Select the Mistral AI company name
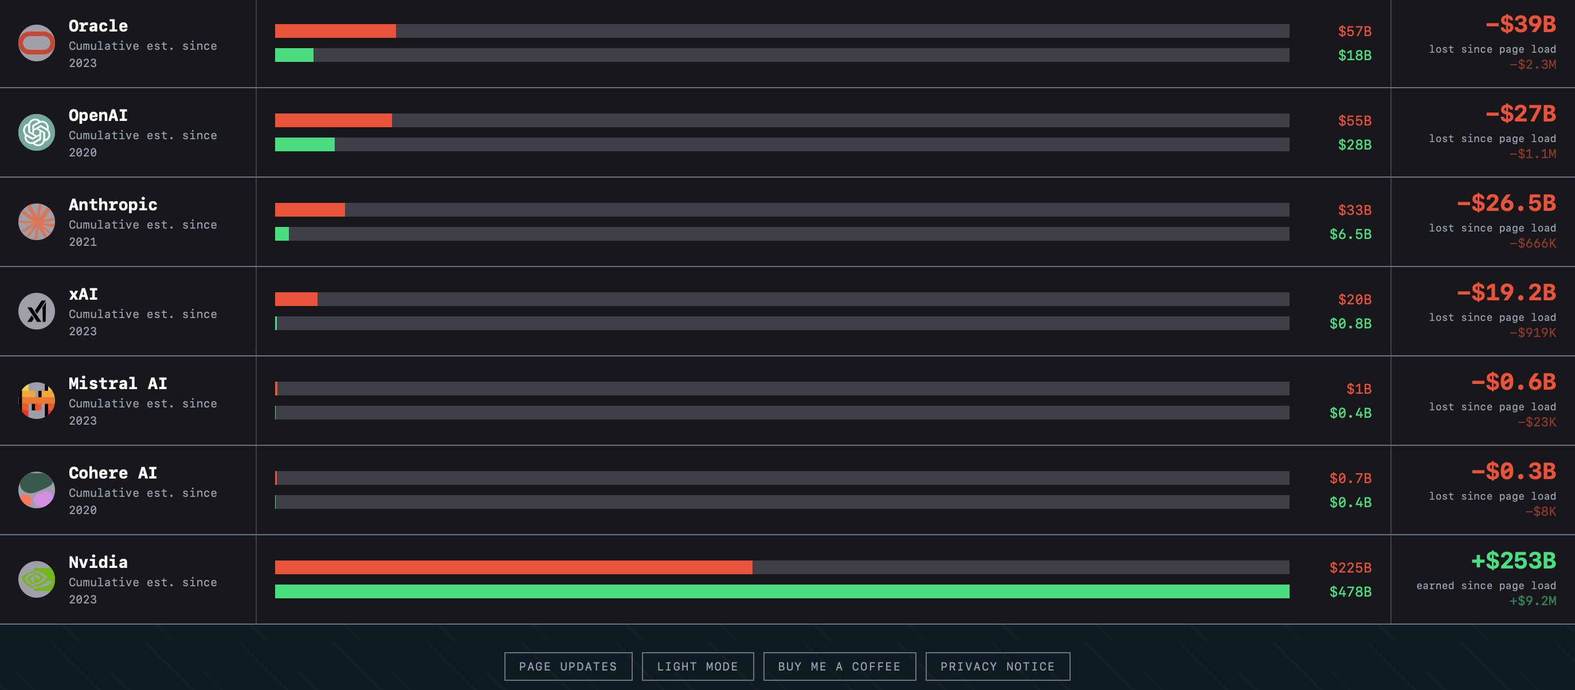1575x690 pixels. (118, 383)
